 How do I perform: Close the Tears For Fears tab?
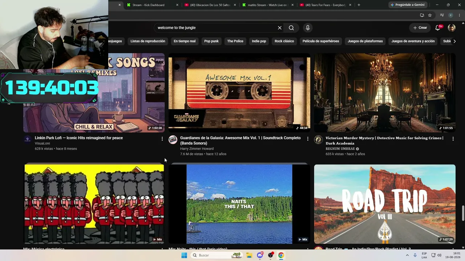(x=351, y=5)
